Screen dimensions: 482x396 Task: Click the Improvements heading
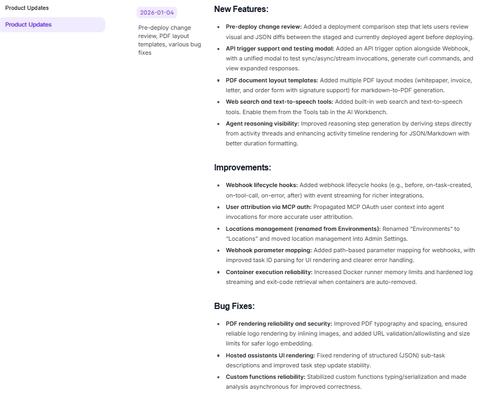pos(240,167)
